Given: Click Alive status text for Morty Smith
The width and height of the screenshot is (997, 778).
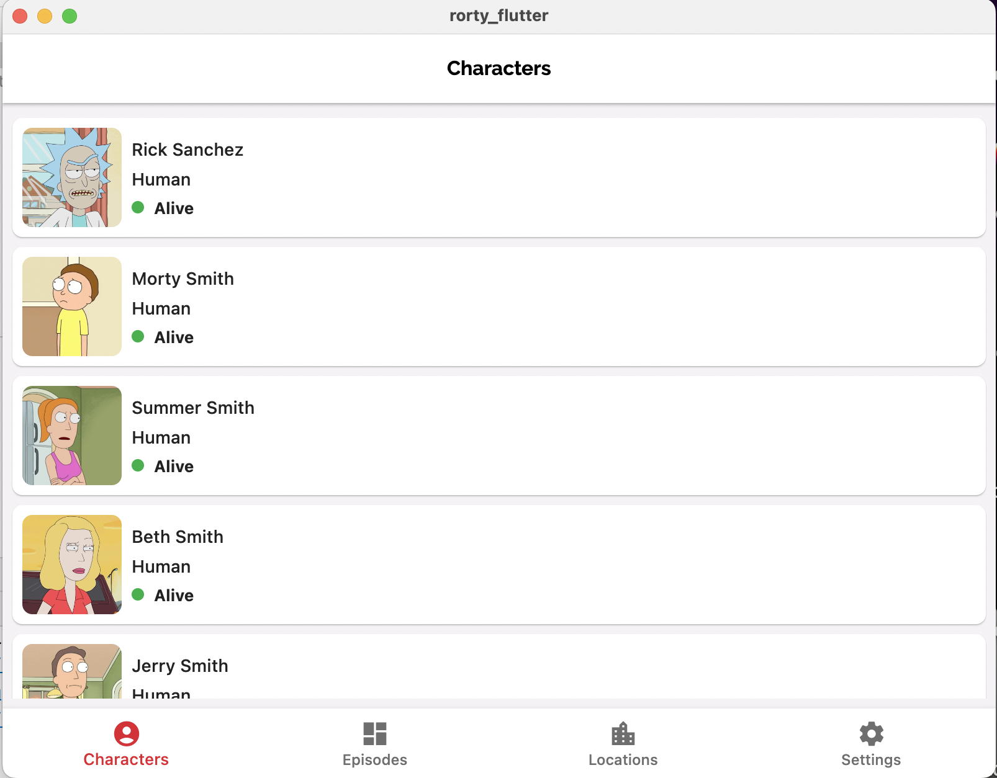Looking at the screenshot, I should [174, 338].
